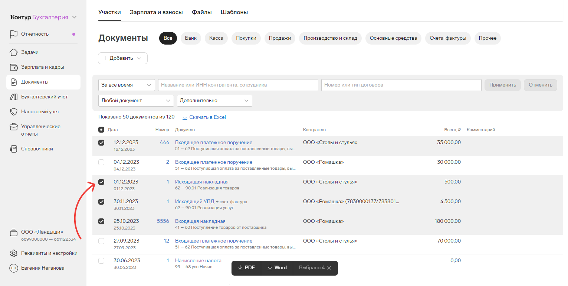
Task: Click the plus icon on Добавить button
Action: (105, 58)
